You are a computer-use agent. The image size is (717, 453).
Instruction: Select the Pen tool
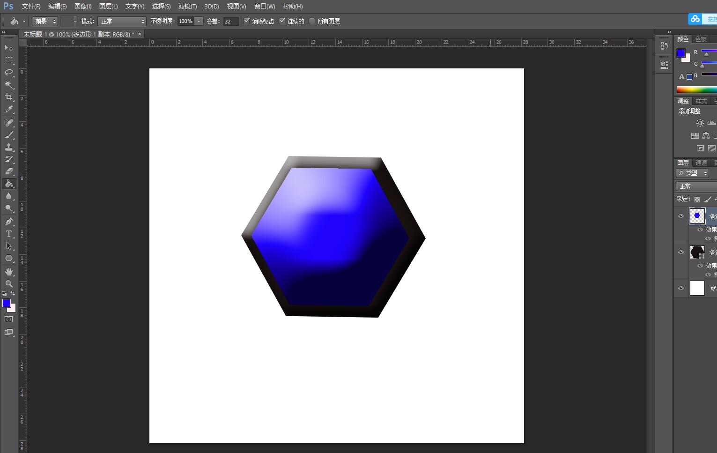tap(8, 221)
